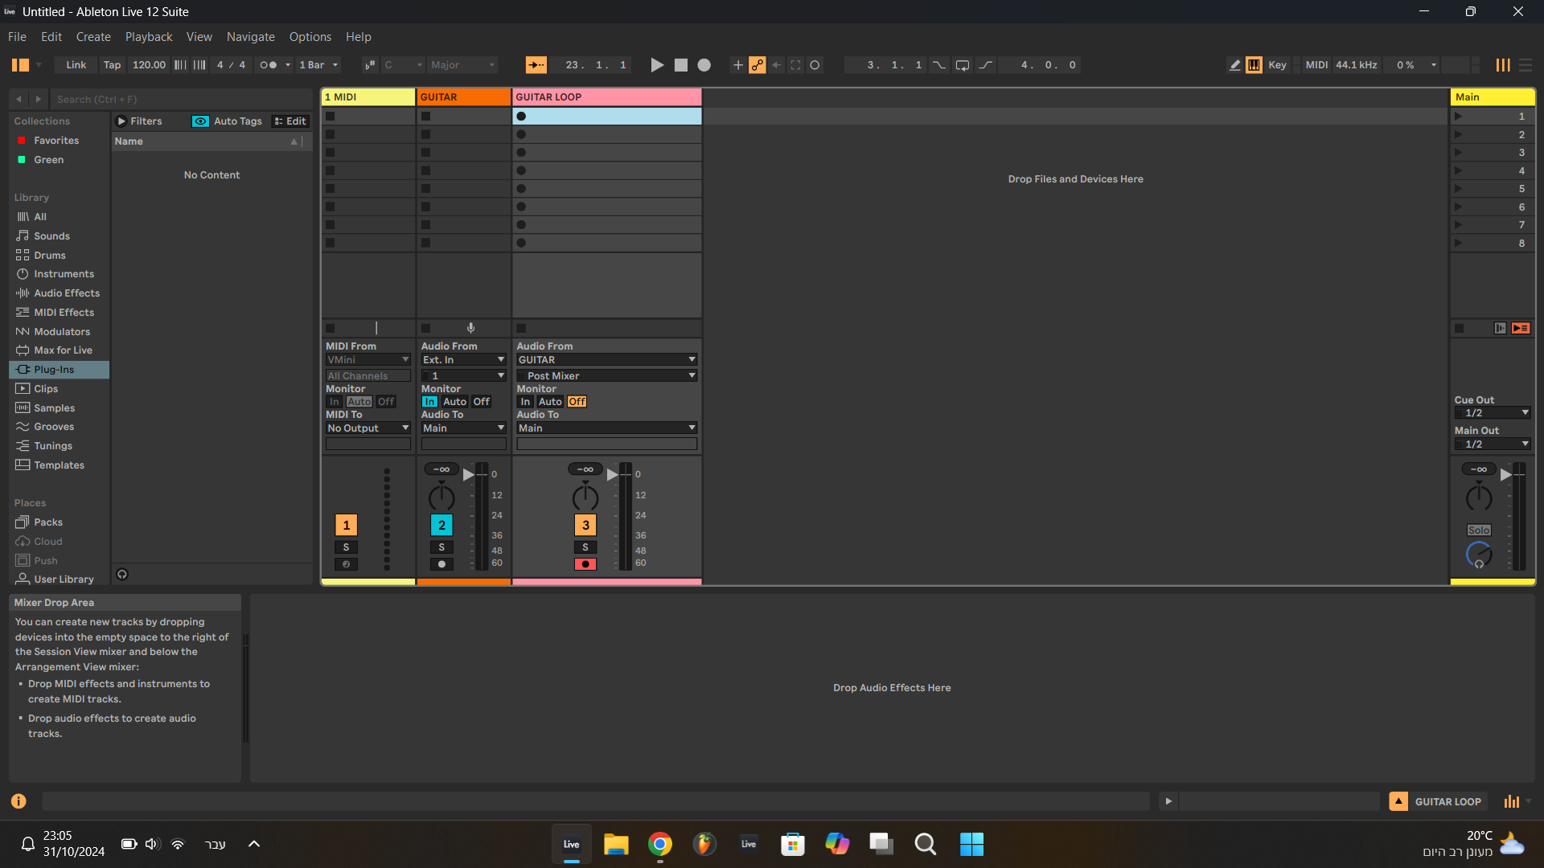
Task: Open User Library under Places
Action: 64,579
